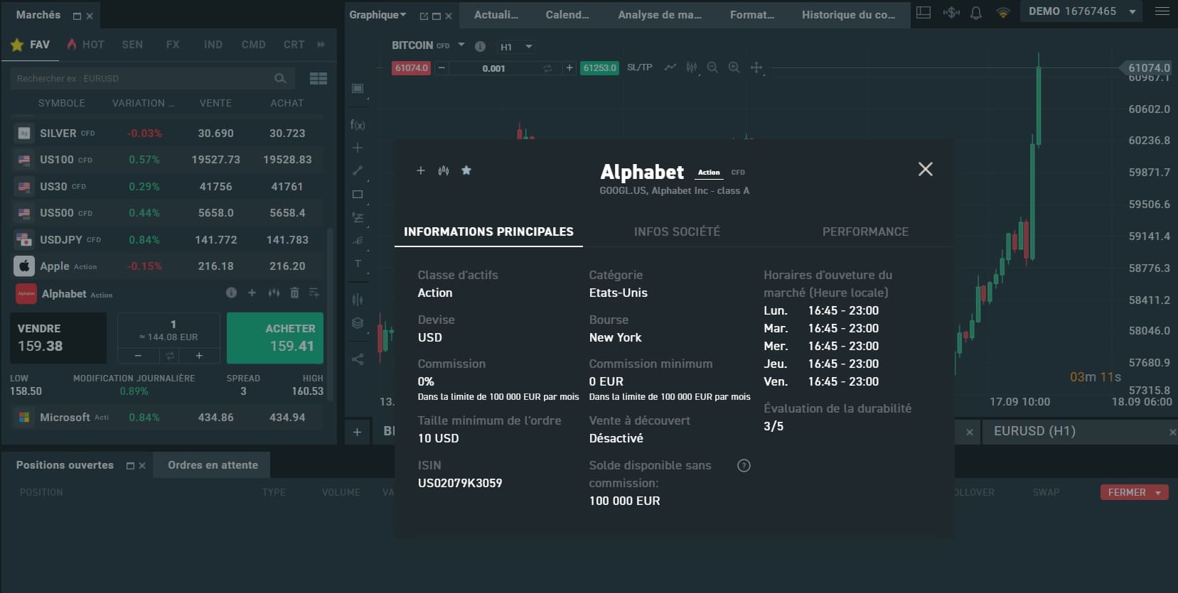Screen dimensions: 1178x593
Task: Click the red 61074.0 chart sell button
Action: 411,68
